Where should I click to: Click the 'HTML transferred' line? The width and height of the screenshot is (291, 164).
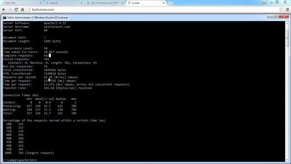[35, 74]
